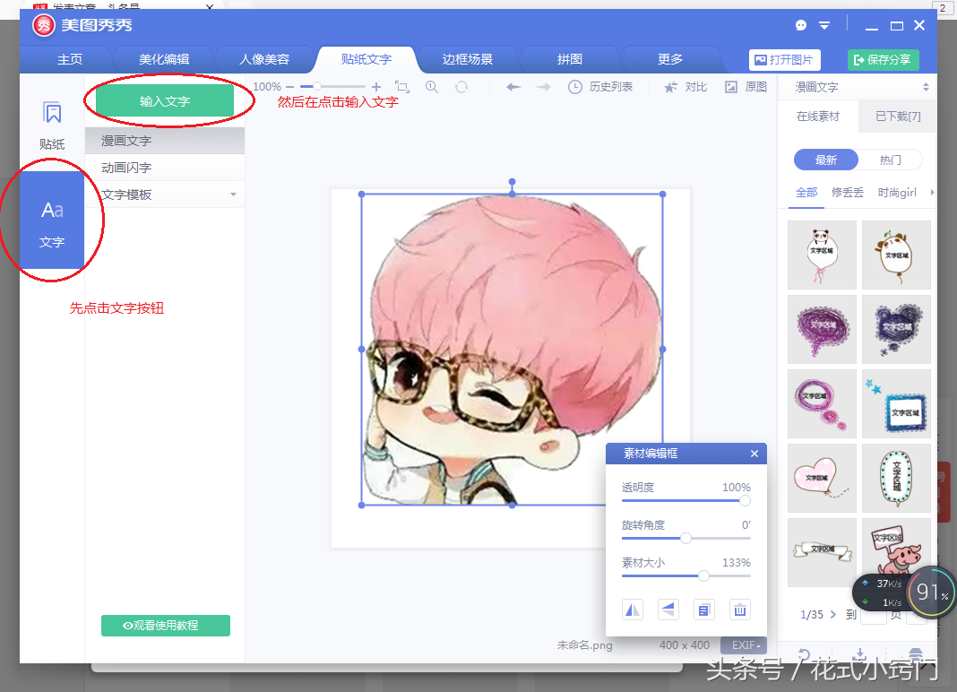Switch to 热门 popular filter
957x692 pixels.
coord(890,160)
